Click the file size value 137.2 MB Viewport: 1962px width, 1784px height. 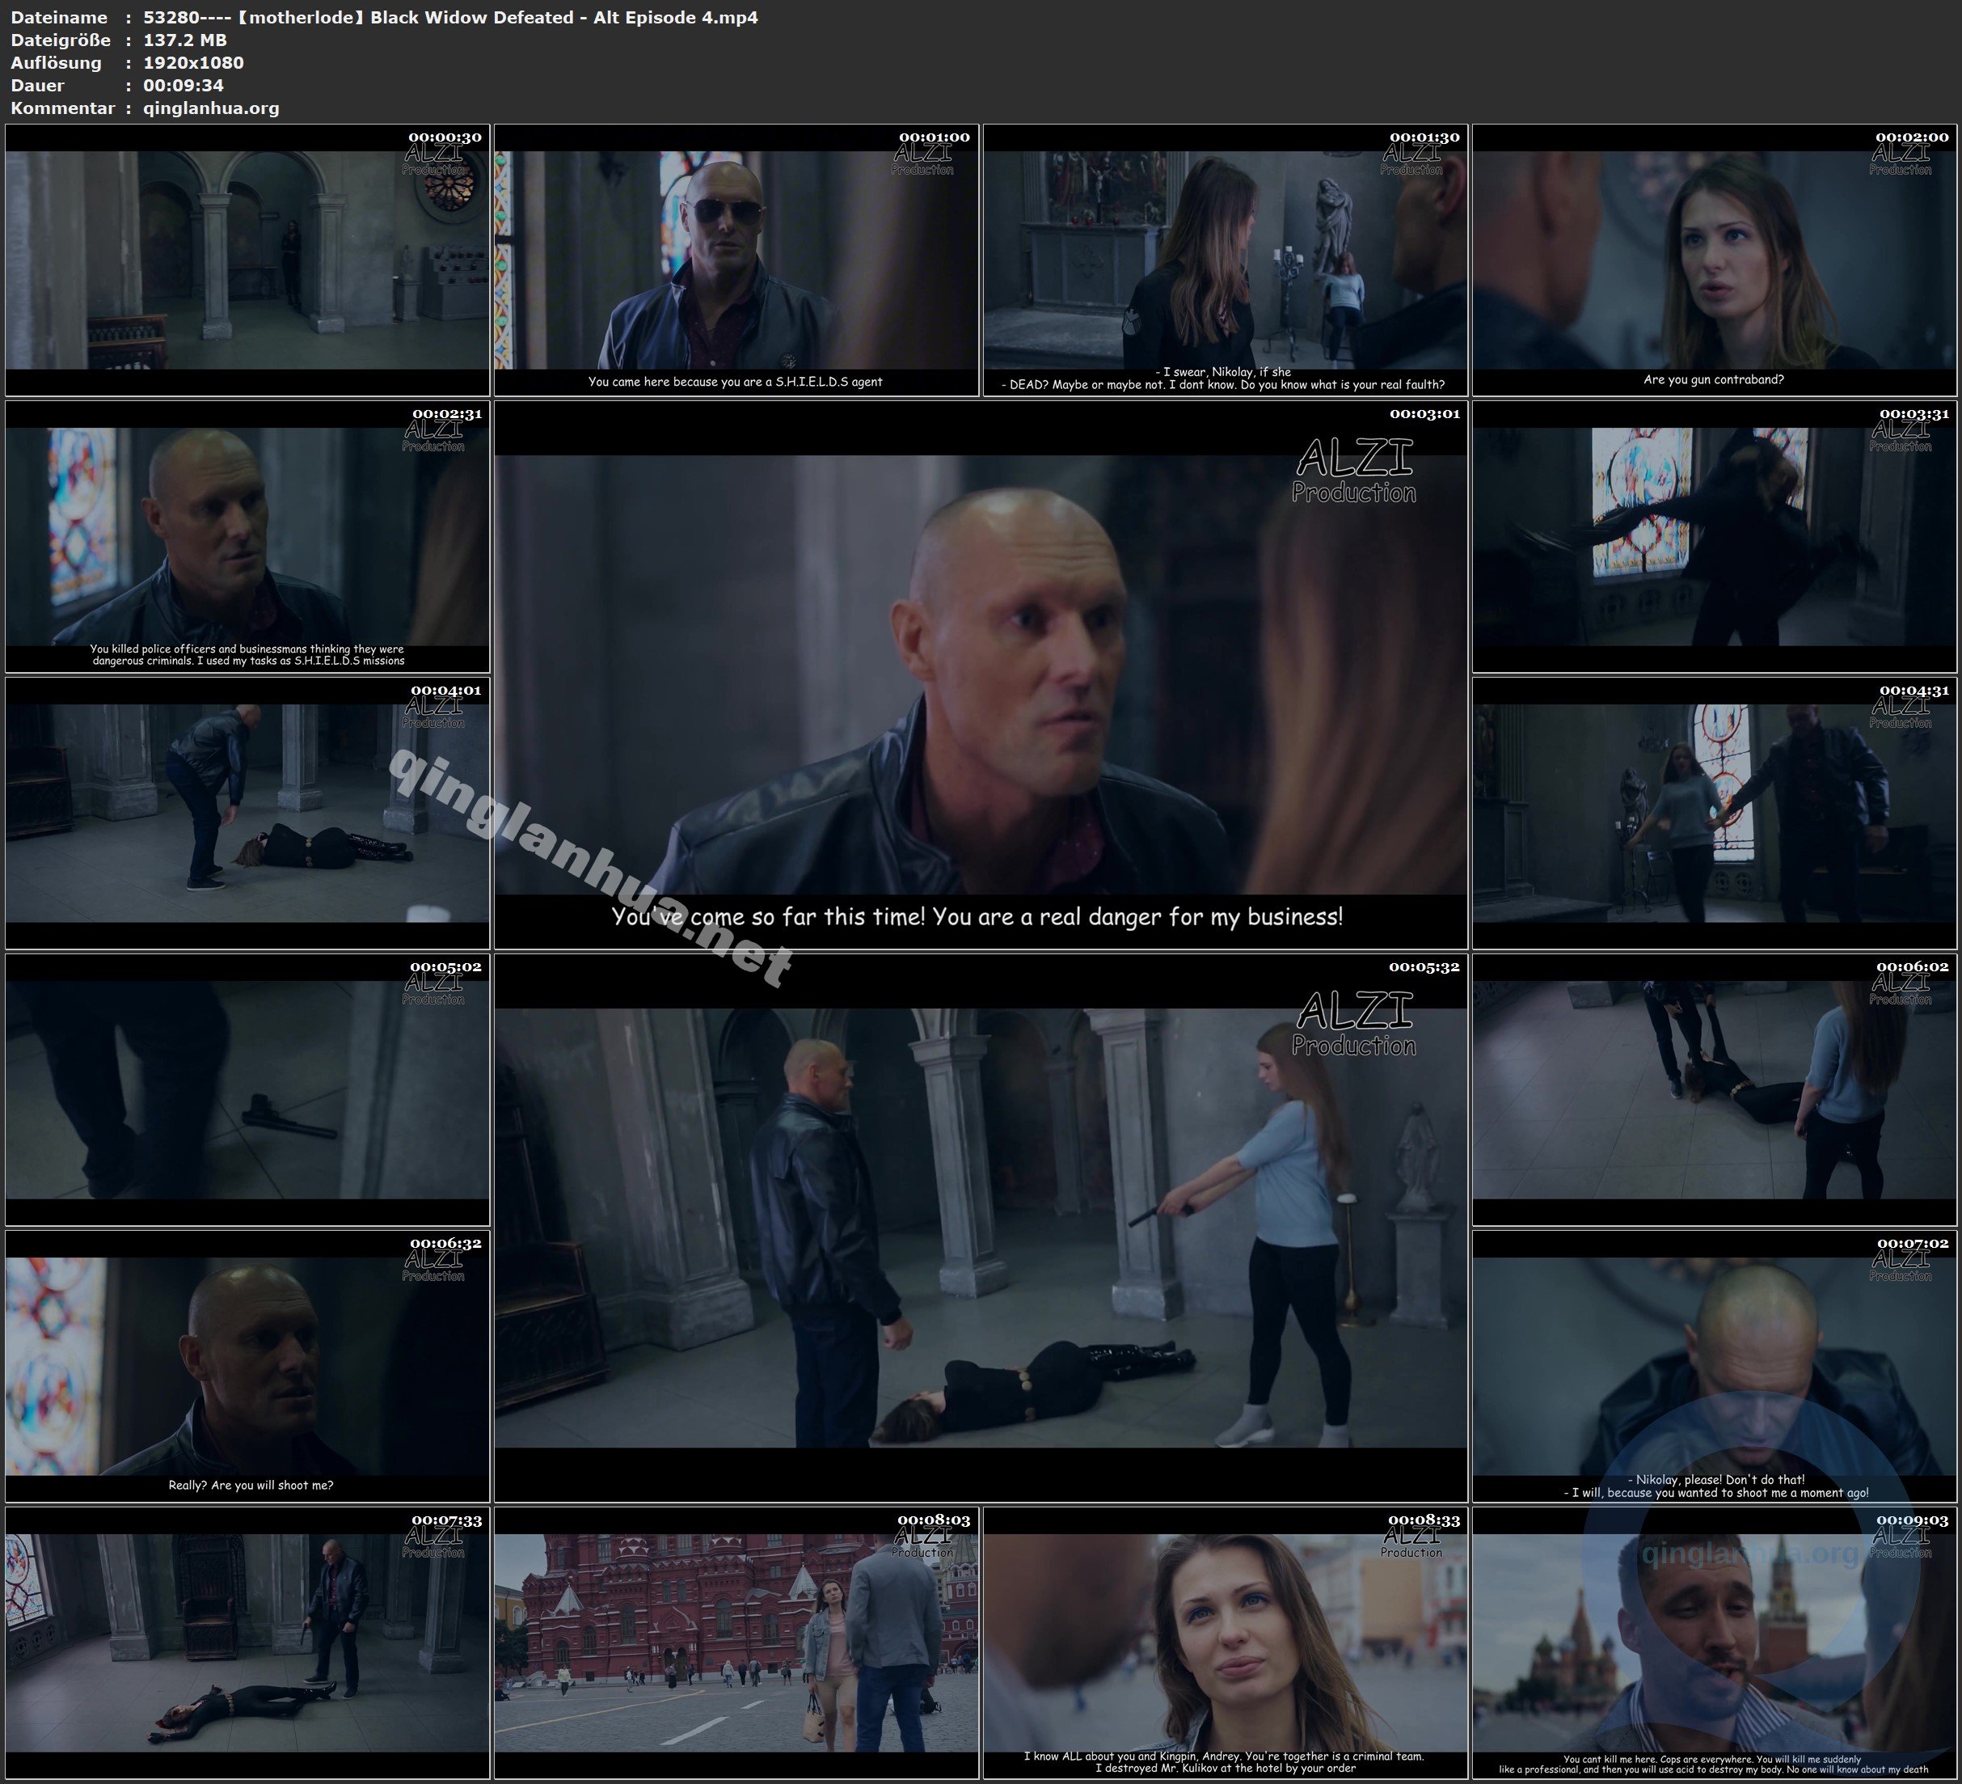pos(185,40)
